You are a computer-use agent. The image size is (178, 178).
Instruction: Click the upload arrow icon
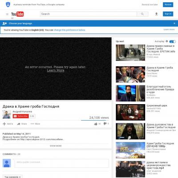pyautogui.click(x=156, y=14)
